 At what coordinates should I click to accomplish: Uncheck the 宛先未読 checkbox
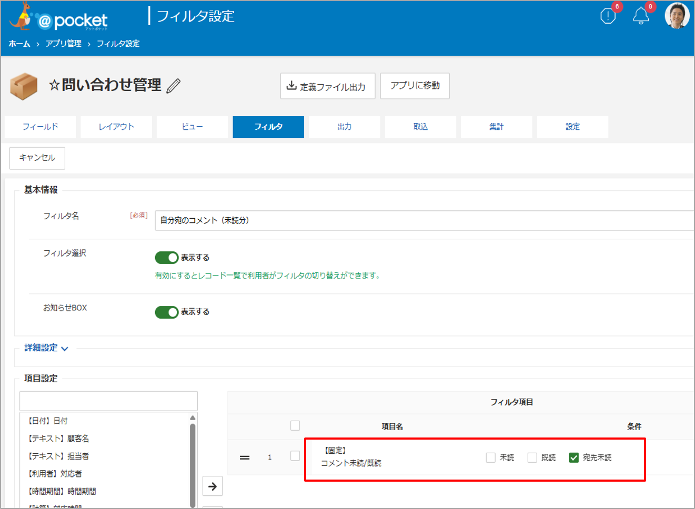(574, 457)
